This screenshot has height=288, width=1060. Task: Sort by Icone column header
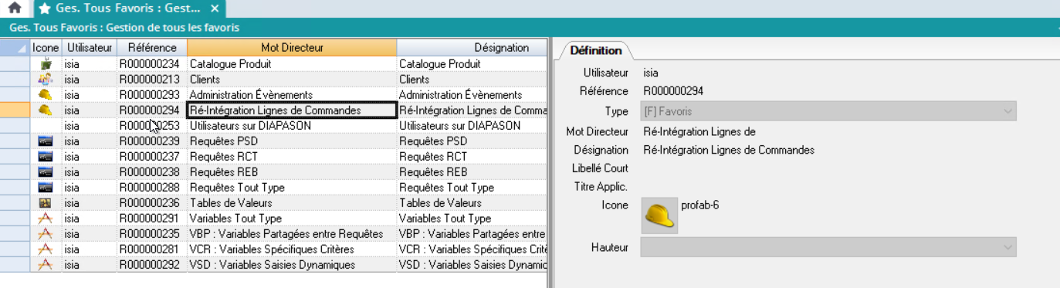coord(46,48)
